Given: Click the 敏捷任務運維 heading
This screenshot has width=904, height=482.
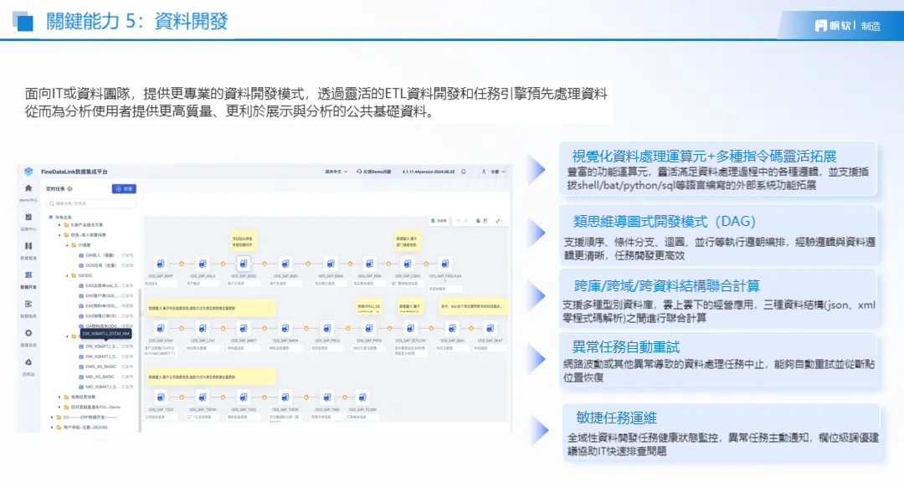Looking at the screenshot, I should pos(616,418).
